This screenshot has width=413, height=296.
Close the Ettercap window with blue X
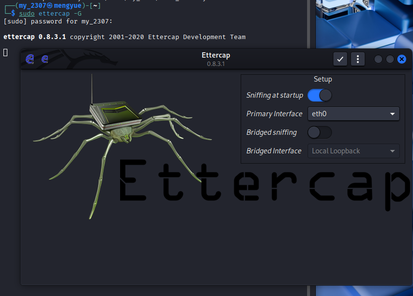click(x=402, y=59)
